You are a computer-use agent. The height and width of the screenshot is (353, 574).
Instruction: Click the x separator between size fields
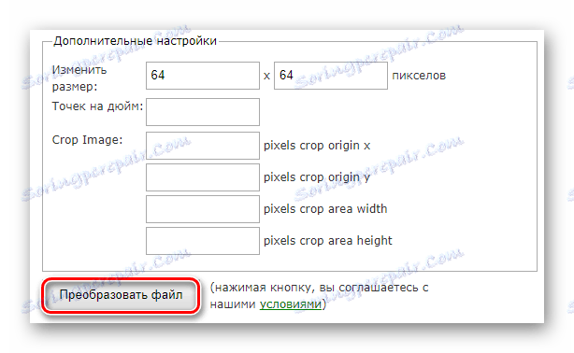266,76
